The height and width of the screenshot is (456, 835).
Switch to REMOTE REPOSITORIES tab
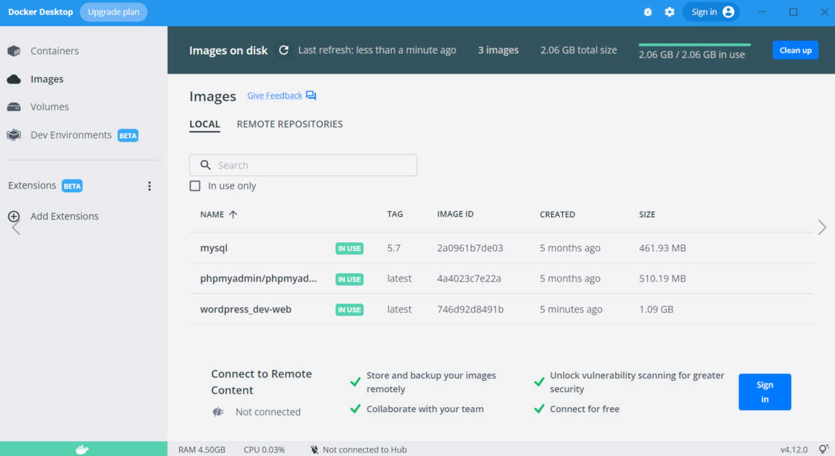(290, 124)
